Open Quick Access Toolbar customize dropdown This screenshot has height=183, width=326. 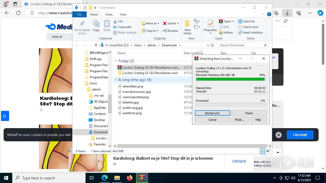click(95, 8)
